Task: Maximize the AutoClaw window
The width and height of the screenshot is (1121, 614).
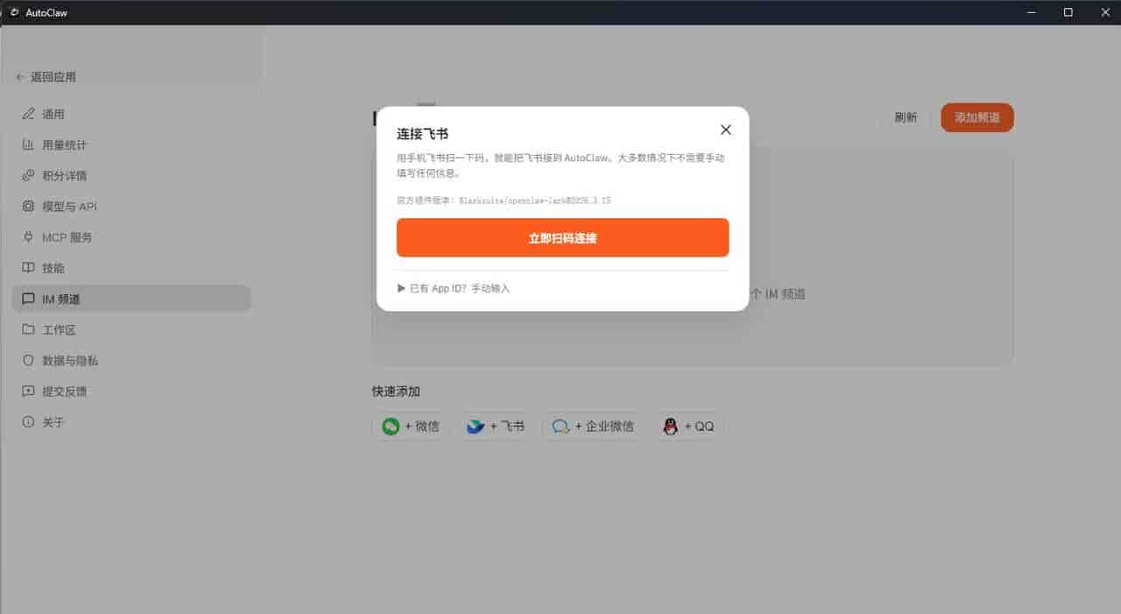Action: pos(1068,12)
